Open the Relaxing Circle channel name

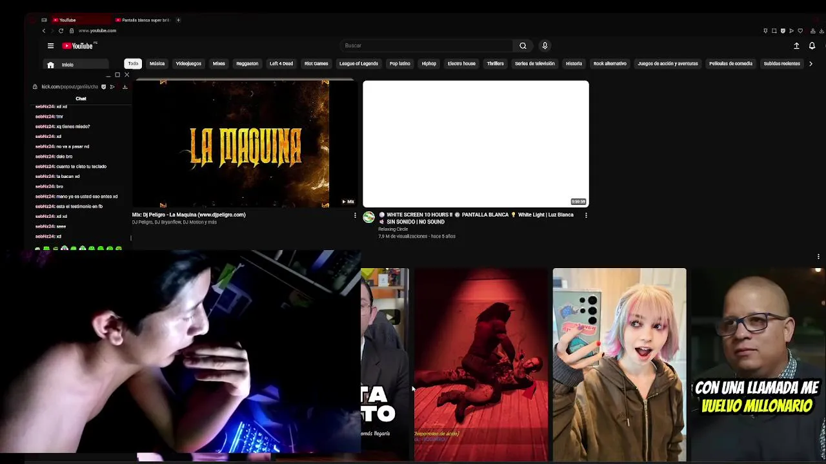393,229
